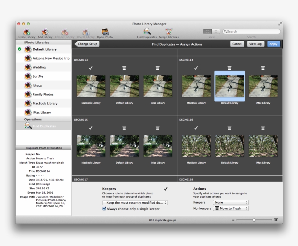Click trash icon for DSCN0115 iMac Library
Image resolution: width=298 pixels, height=246 pixels.
point(158,128)
